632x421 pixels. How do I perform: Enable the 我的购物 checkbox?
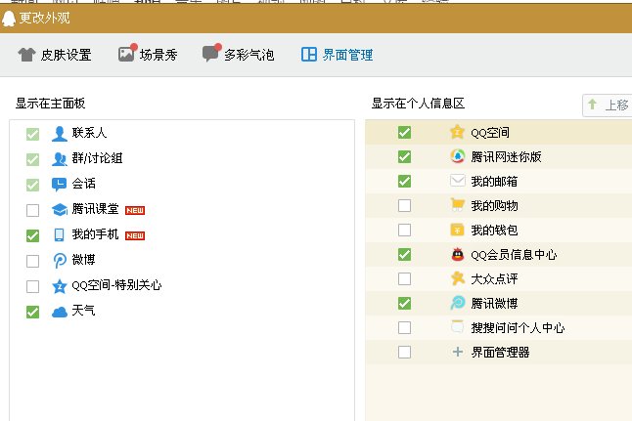(x=404, y=205)
